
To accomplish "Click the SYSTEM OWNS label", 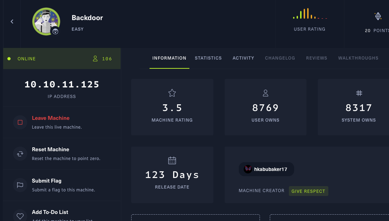I will pos(359,120).
